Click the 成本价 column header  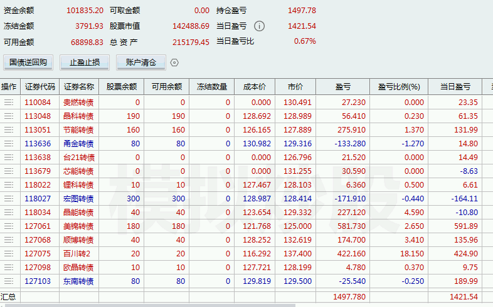[255, 87]
